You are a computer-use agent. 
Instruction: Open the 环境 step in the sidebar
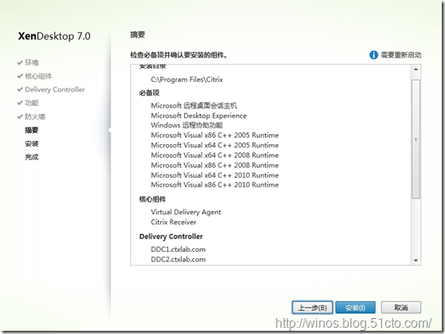(32, 62)
